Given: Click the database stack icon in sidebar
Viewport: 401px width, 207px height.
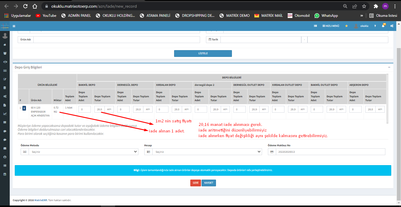Looking at the screenshot, I should pyautogui.click(x=5, y=88).
